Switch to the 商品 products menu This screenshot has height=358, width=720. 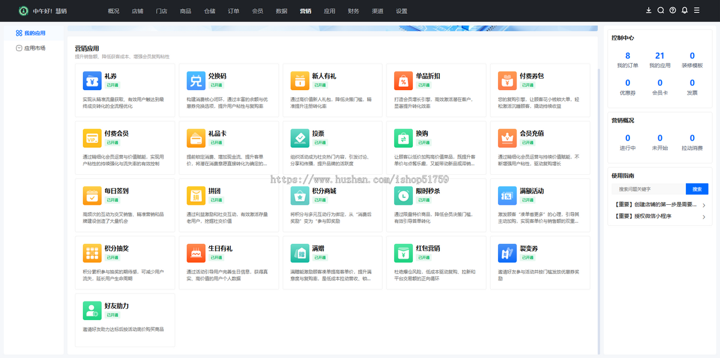(185, 11)
